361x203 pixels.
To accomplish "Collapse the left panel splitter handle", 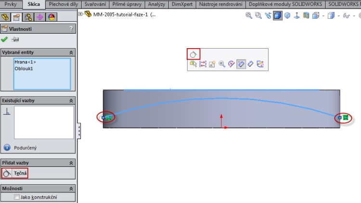I will pos(79,131).
